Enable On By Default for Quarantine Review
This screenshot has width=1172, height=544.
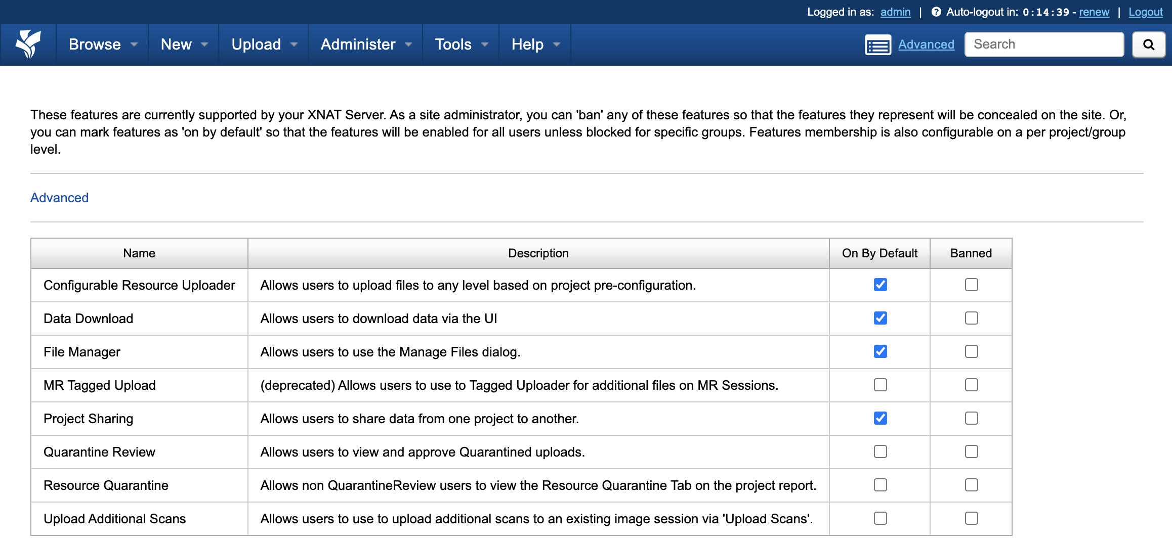click(x=880, y=451)
